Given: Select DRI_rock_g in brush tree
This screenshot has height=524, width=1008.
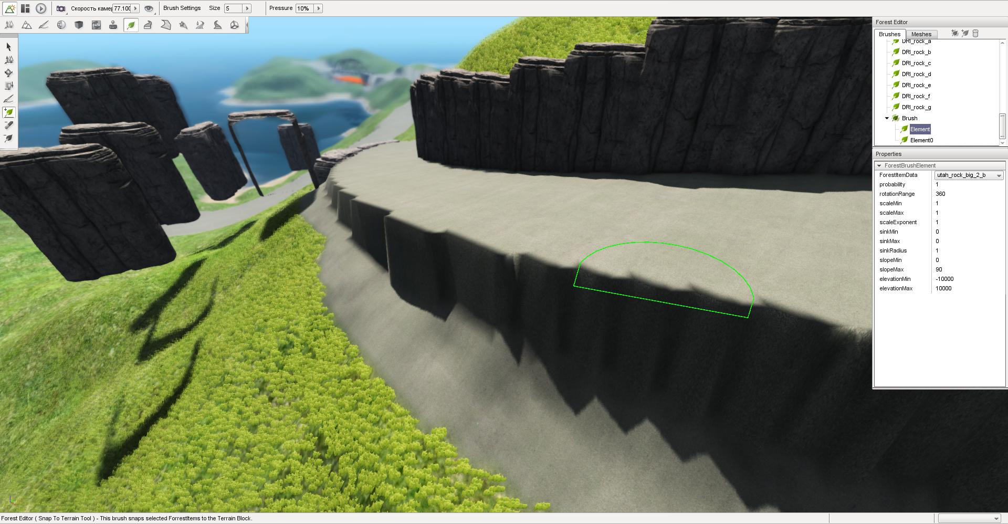Looking at the screenshot, I should pyautogui.click(x=916, y=107).
